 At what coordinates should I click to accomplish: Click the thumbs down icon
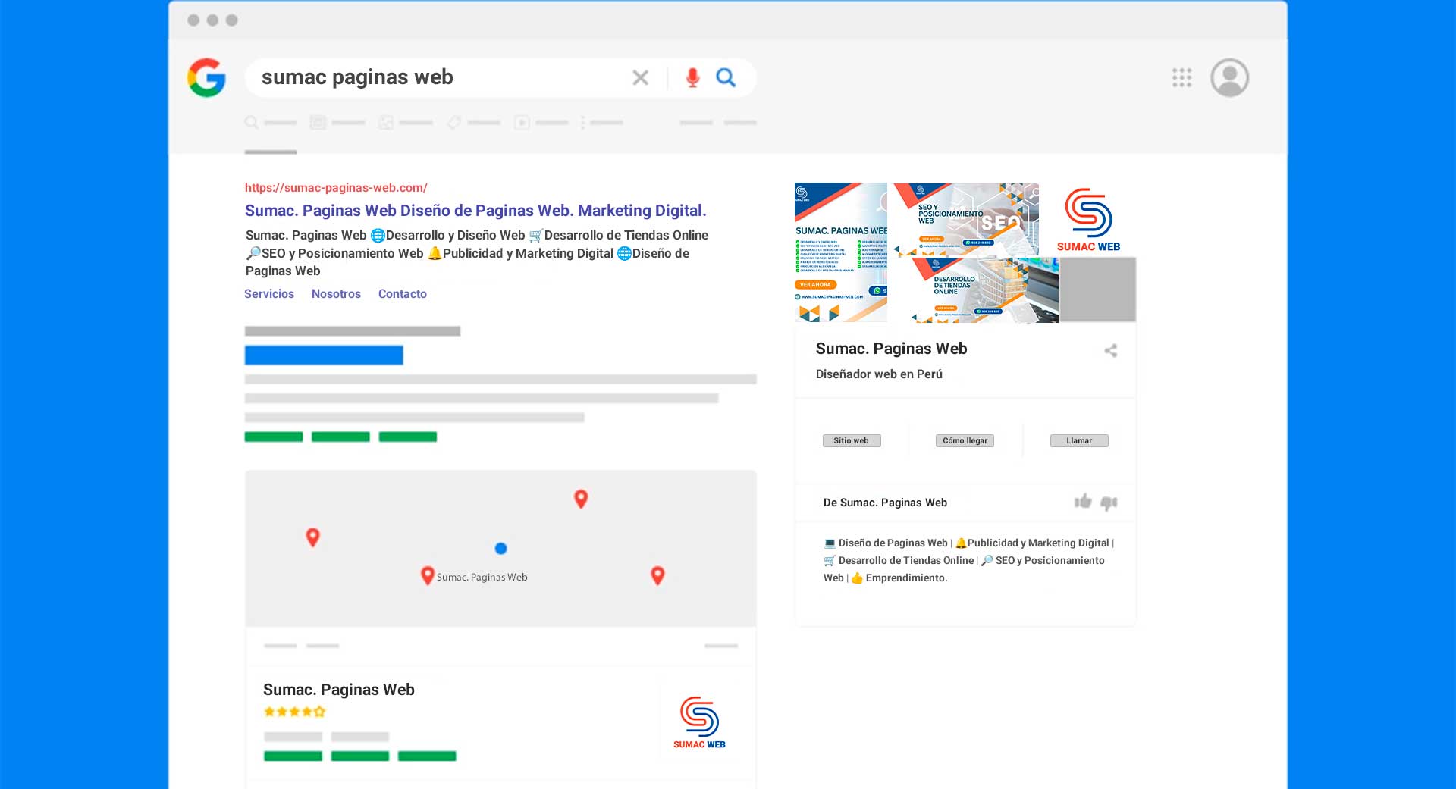tap(1109, 503)
